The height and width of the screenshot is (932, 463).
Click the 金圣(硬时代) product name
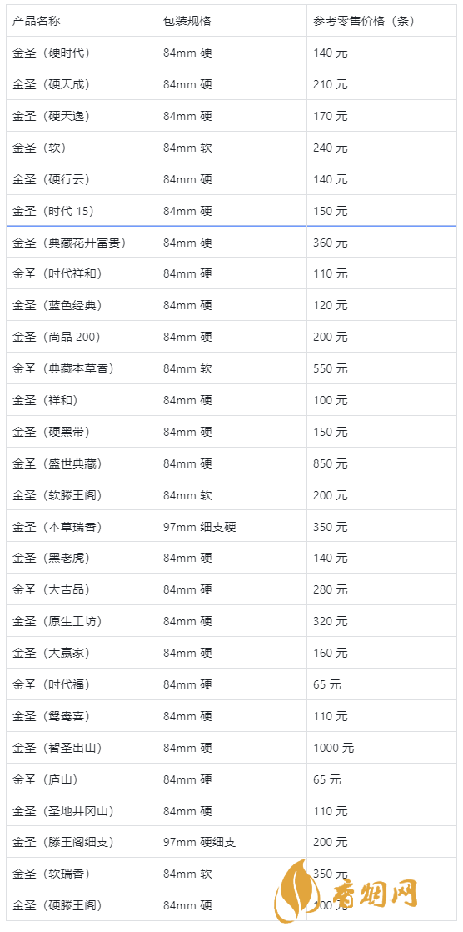[51, 53]
